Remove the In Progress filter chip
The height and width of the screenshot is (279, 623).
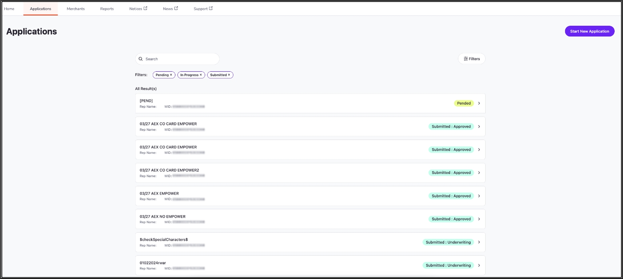(x=201, y=75)
